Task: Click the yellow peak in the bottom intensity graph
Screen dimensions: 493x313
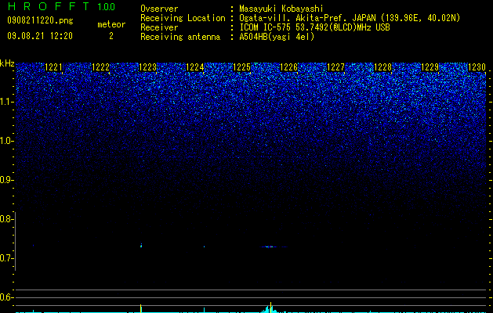Action: point(270,307)
